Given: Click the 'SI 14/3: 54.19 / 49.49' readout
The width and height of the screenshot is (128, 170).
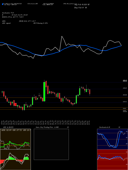Looking at the screenshot, I should [x=20, y=15].
